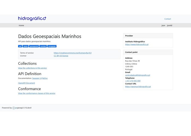View the conformance classes of this service
This screenshot has width=191, height=136.
37,93
